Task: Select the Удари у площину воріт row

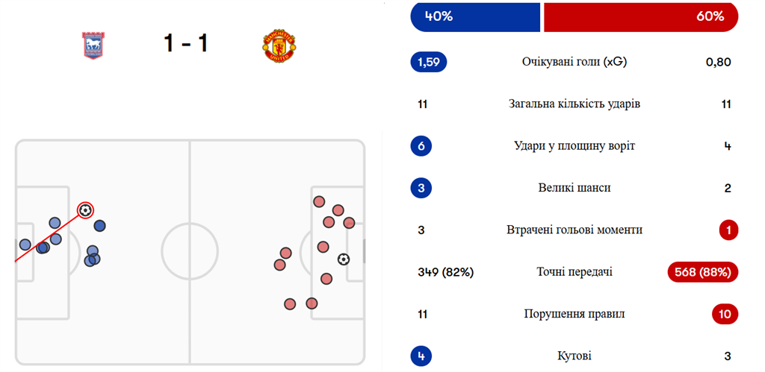Action: 574,146
